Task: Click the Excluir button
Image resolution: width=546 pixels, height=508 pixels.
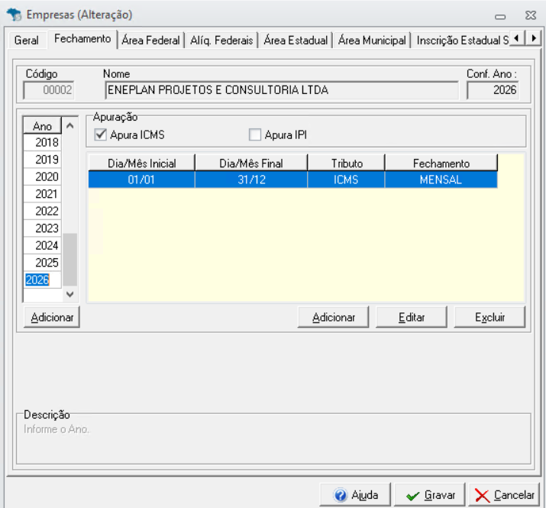Action: (x=489, y=317)
